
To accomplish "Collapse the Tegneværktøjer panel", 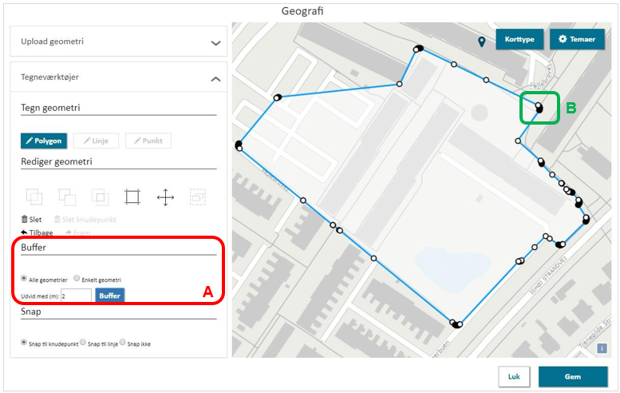I will click(x=215, y=78).
